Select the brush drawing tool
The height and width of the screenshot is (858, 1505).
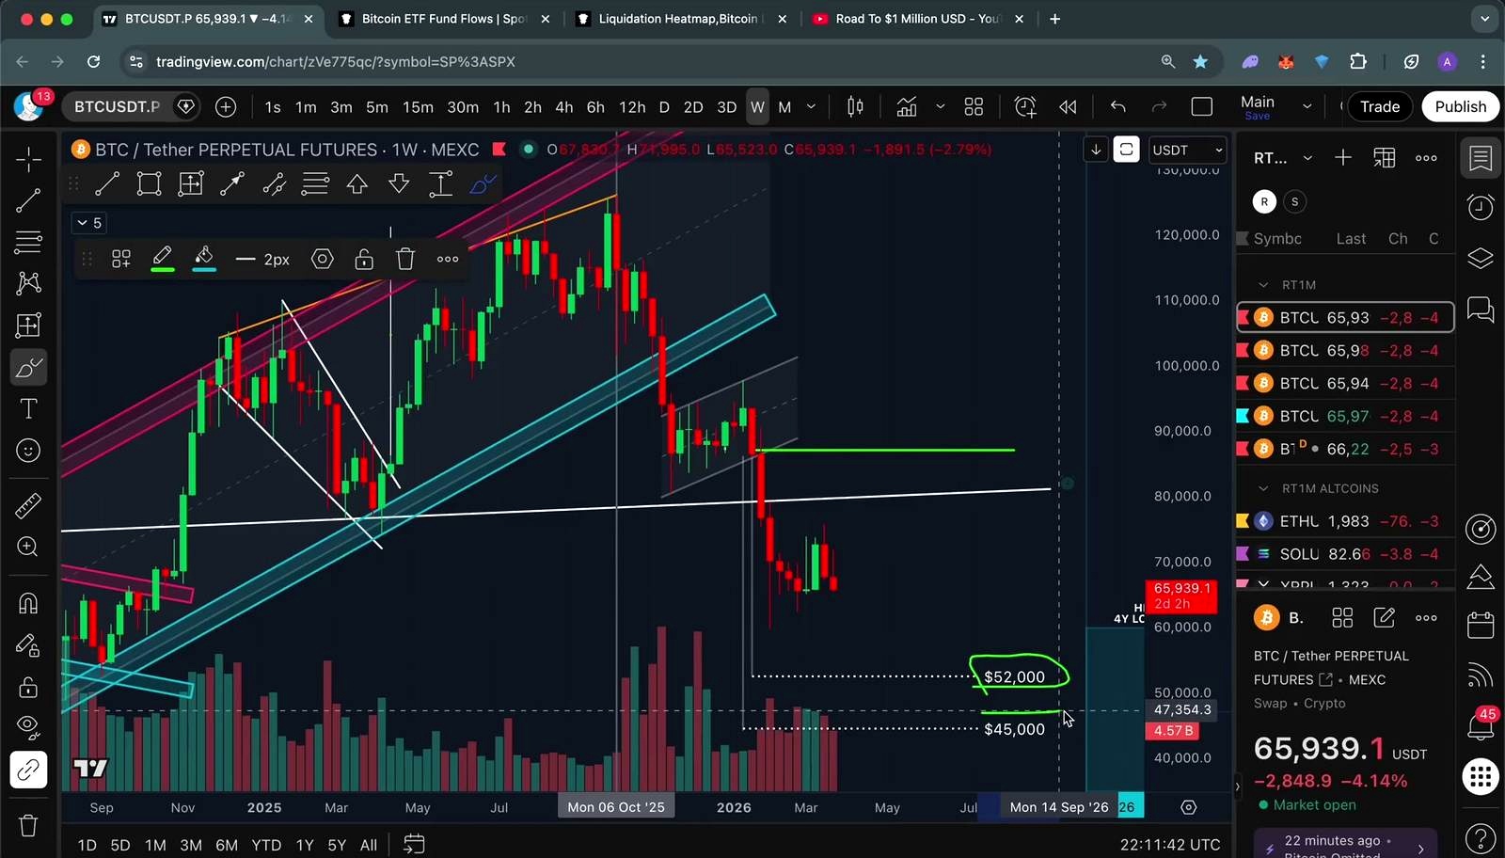(28, 368)
